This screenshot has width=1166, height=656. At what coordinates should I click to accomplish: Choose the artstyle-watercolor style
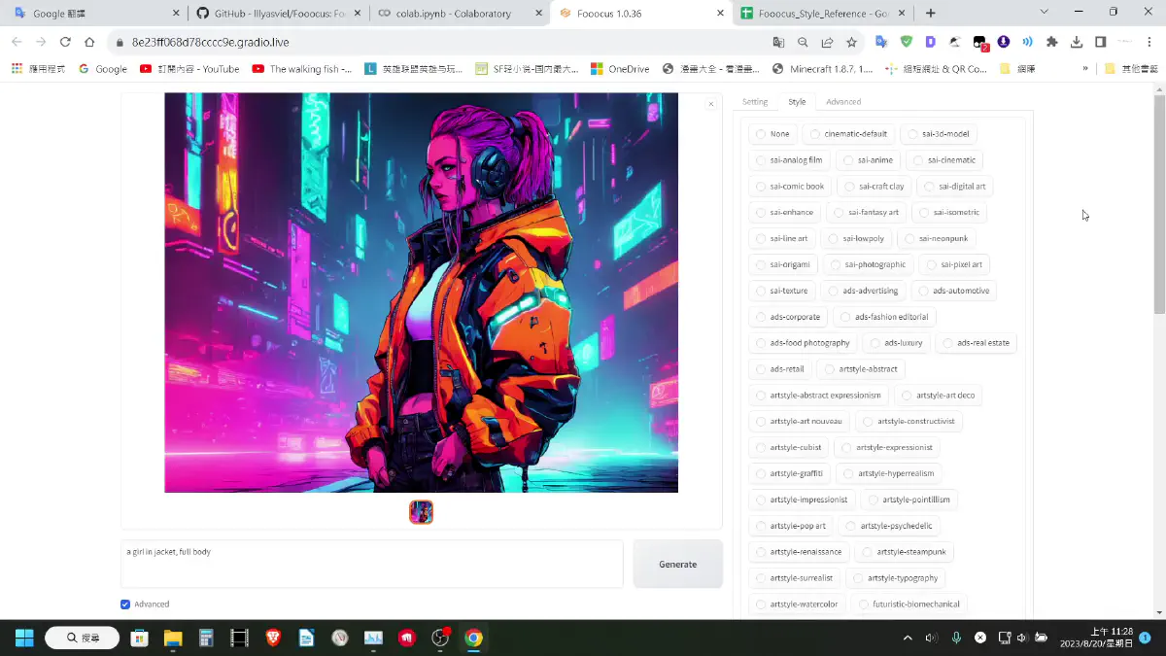pos(797,604)
